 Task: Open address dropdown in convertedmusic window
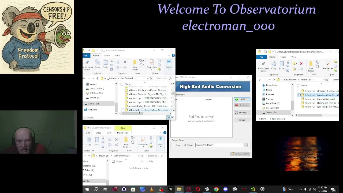pyautogui.click(x=139, y=156)
